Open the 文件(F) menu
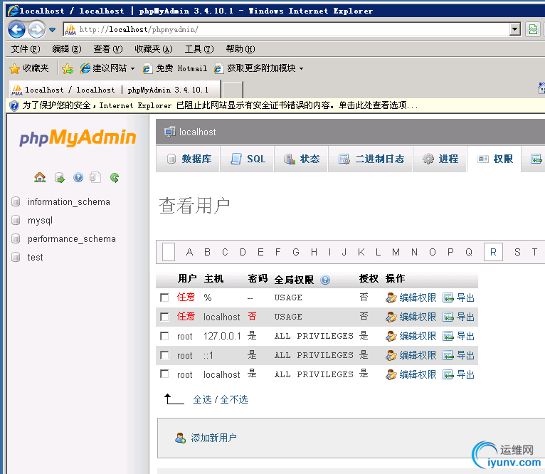The image size is (545, 474). tap(26, 49)
